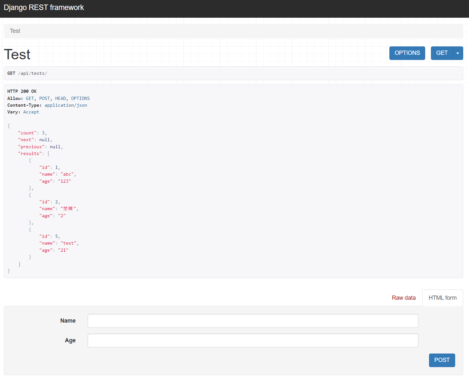Image resolution: width=469 pixels, height=389 pixels.
Task: Click the Allow header methods line
Action: pos(48,98)
